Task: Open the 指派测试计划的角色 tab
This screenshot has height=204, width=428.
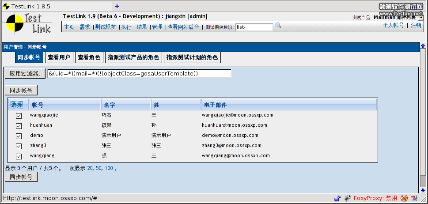Action: (x=192, y=57)
